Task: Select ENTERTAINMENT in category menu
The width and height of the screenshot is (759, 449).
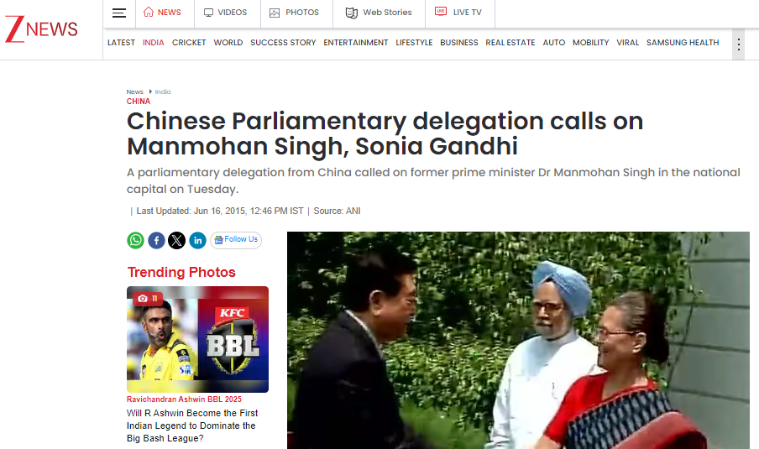Action: coord(356,43)
